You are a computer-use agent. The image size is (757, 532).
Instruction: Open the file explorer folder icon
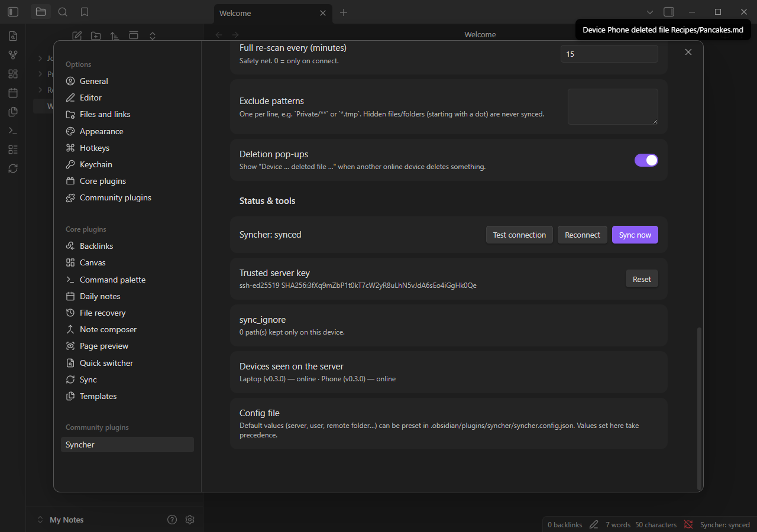(41, 12)
